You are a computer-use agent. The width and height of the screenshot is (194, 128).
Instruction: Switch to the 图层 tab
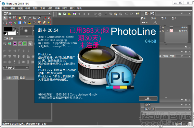(22, 78)
